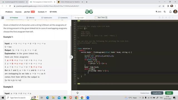Open the Custom Input link

pyautogui.click(x=145, y=93)
